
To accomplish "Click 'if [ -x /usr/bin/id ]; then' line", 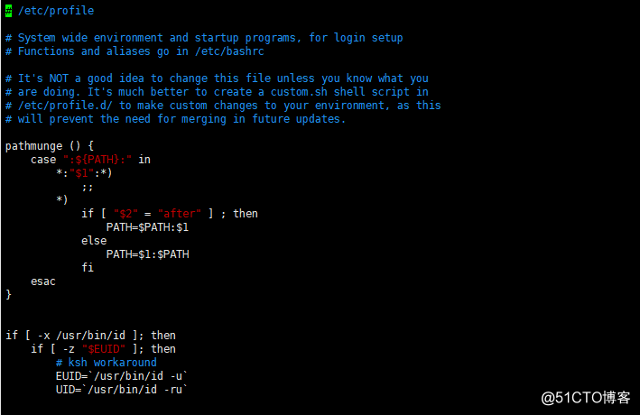I will (90, 336).
